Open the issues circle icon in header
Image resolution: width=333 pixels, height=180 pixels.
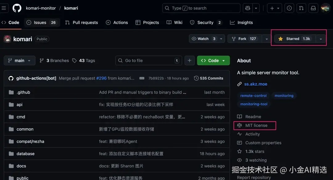click(289, 8)
